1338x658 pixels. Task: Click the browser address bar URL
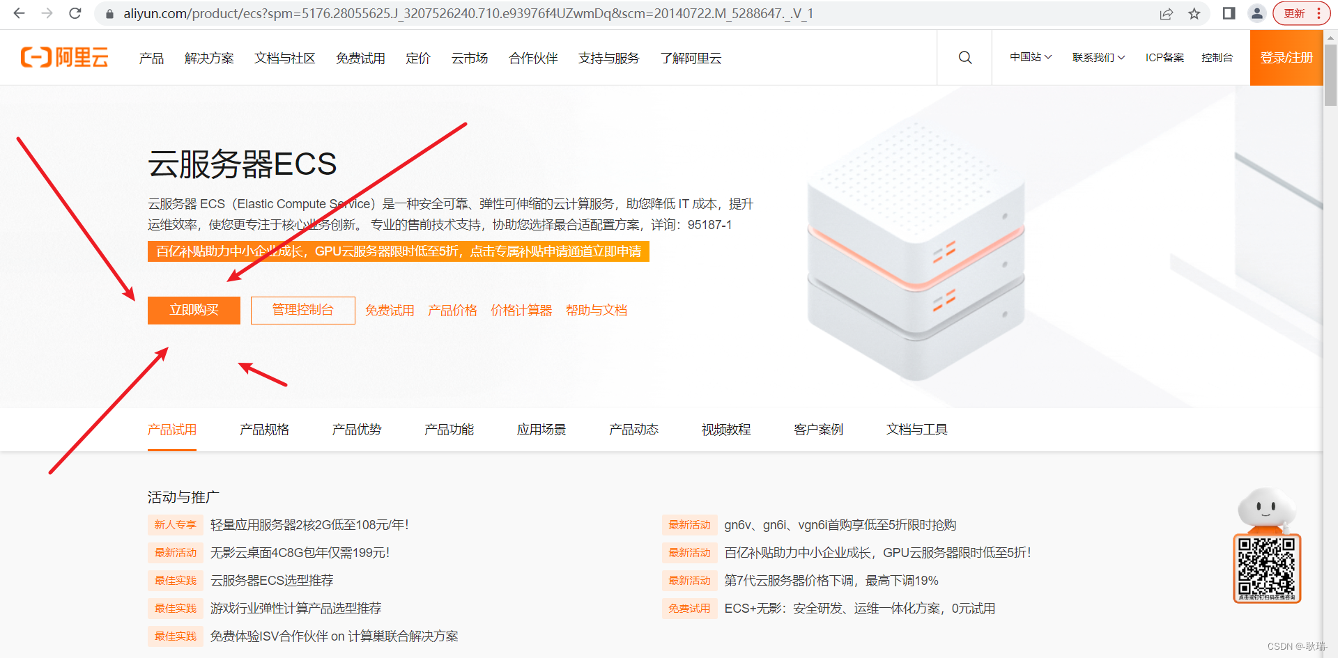coord(468,14)
